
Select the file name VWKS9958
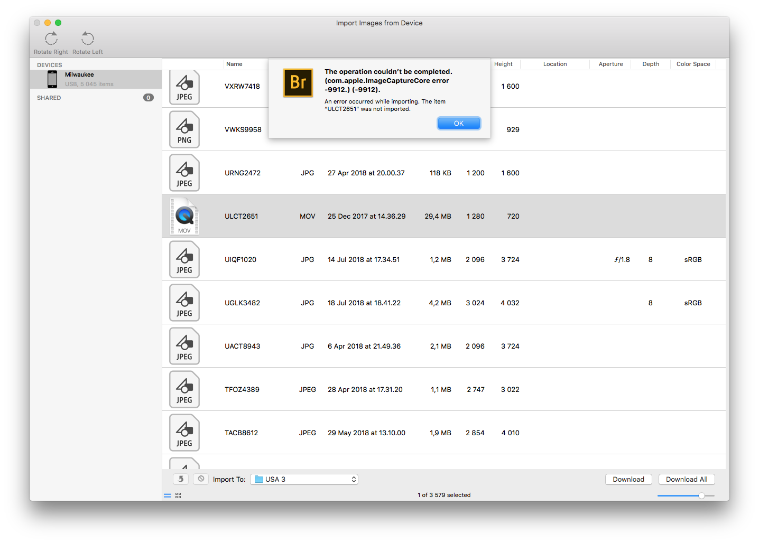[243, 129]
